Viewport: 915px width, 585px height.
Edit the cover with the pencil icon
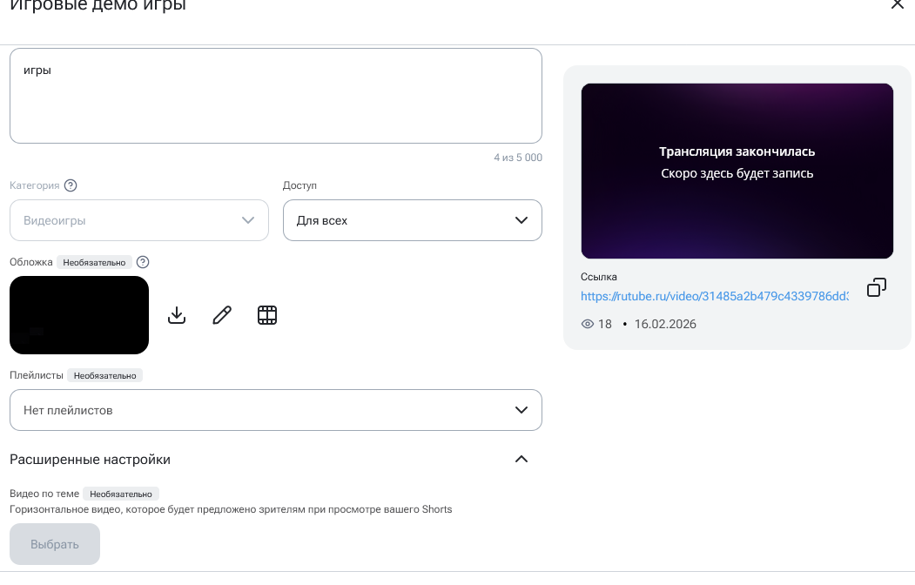(x=222, y=315)
